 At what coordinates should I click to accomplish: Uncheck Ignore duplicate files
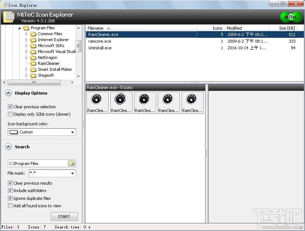[x=10, y=198]
